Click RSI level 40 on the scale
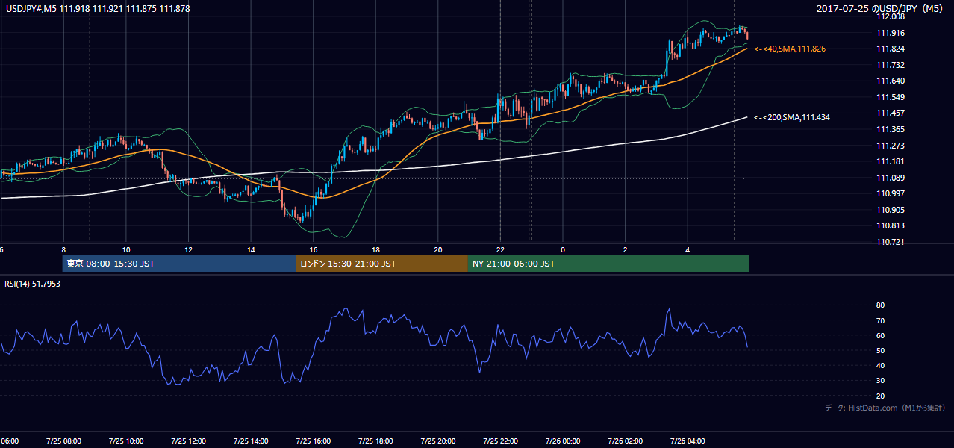 pyautogui.click(x=881, y=365)
